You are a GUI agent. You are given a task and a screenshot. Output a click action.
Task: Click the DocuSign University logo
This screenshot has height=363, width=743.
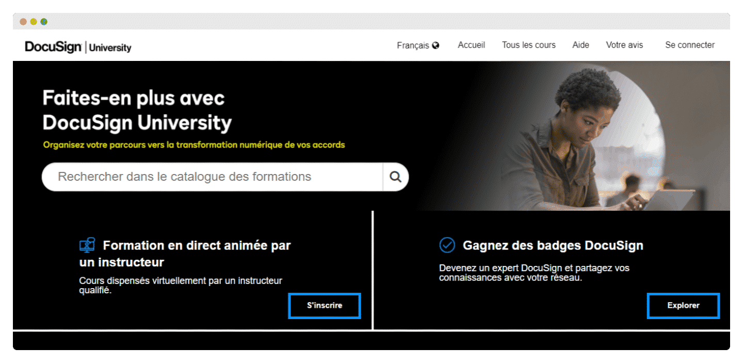click(78, 47)
